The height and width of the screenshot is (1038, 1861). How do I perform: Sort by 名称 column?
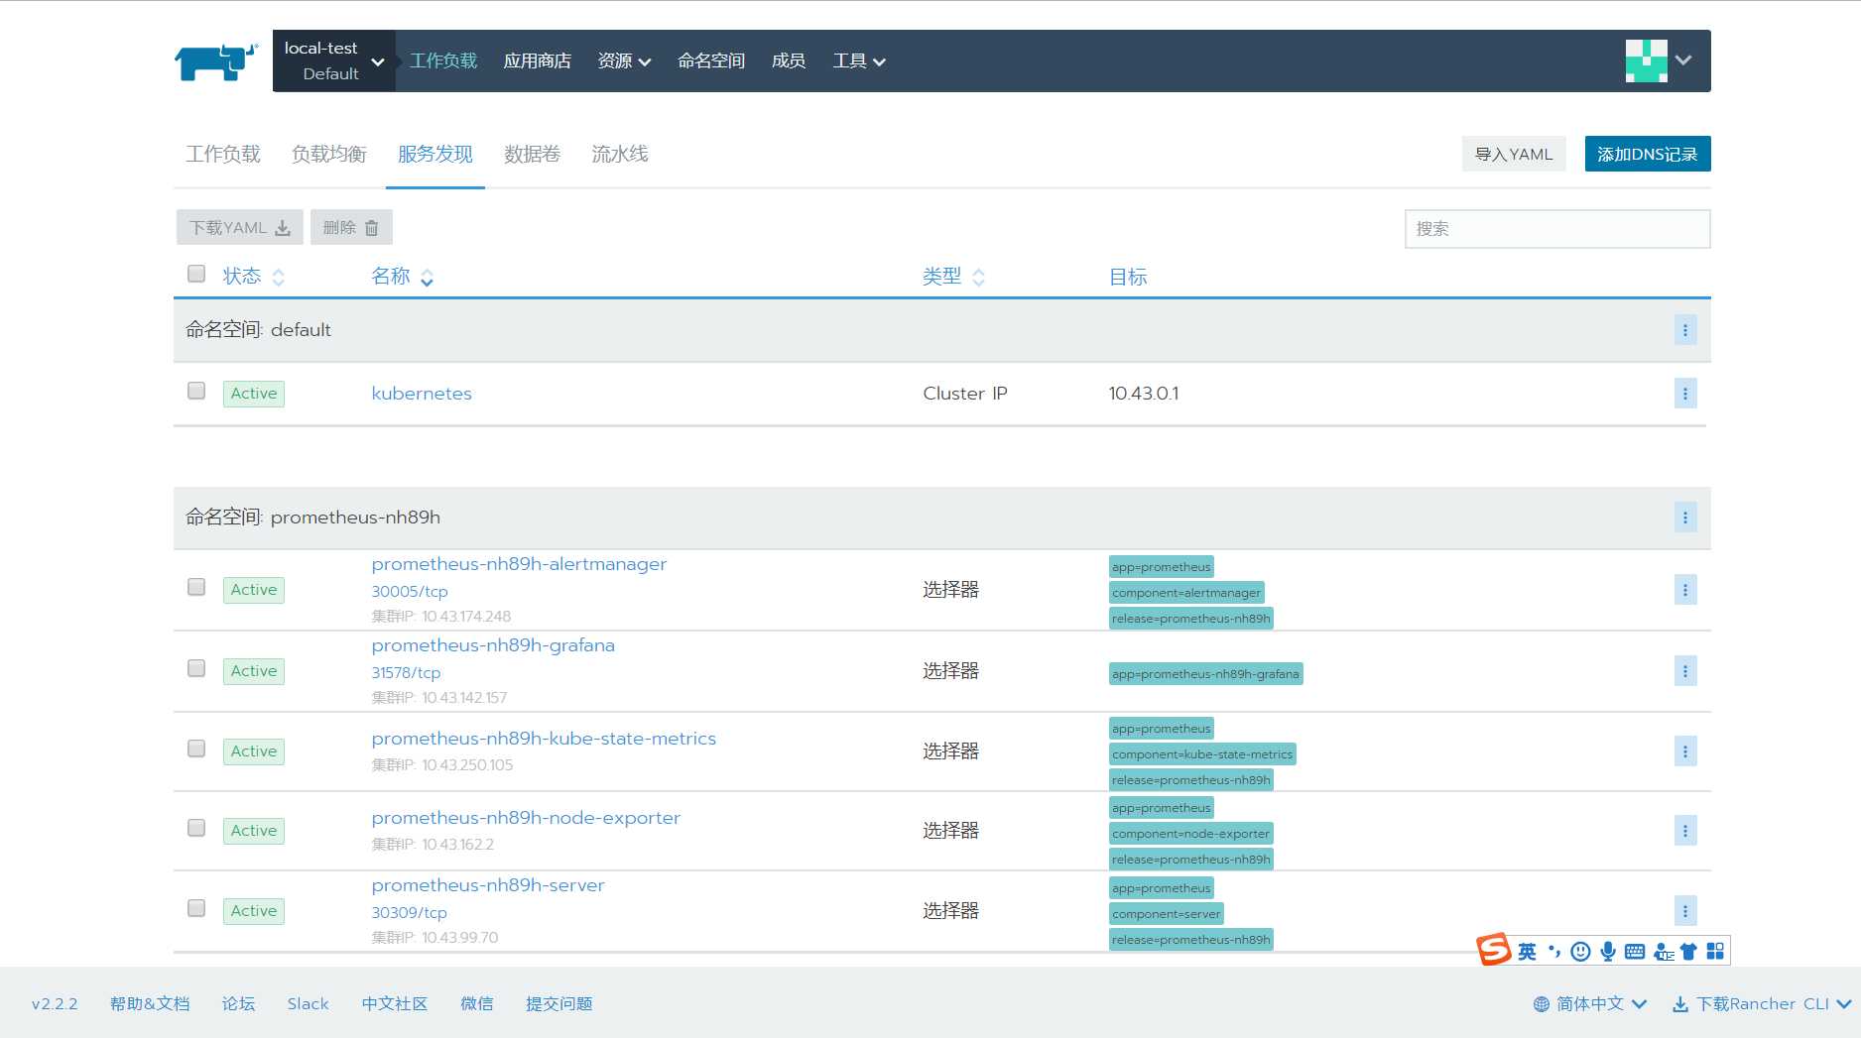[x=402, y=277]
